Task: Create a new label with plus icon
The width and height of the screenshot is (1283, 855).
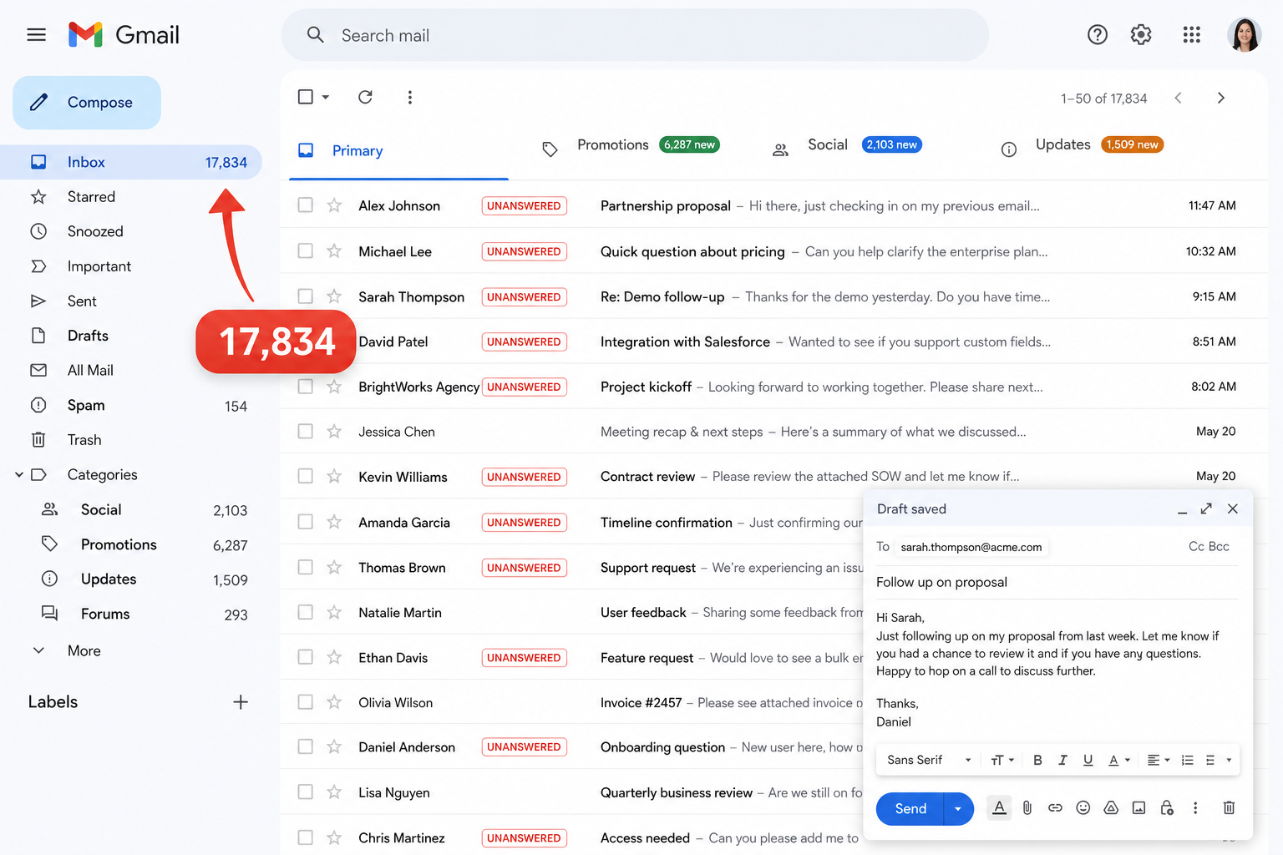Action: click(x=241, y=702)
